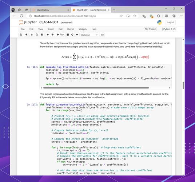Switch to the Classification/ browser tab
Viewport: 195px width, 182px height.
pos(51,10)
